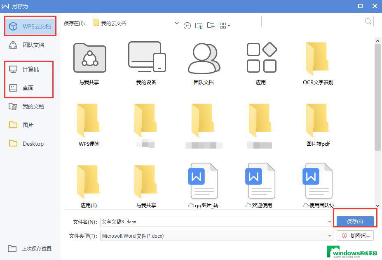Select the qq图片_转 document
This screenshot has height=260, width=382.
pos(204,185)
